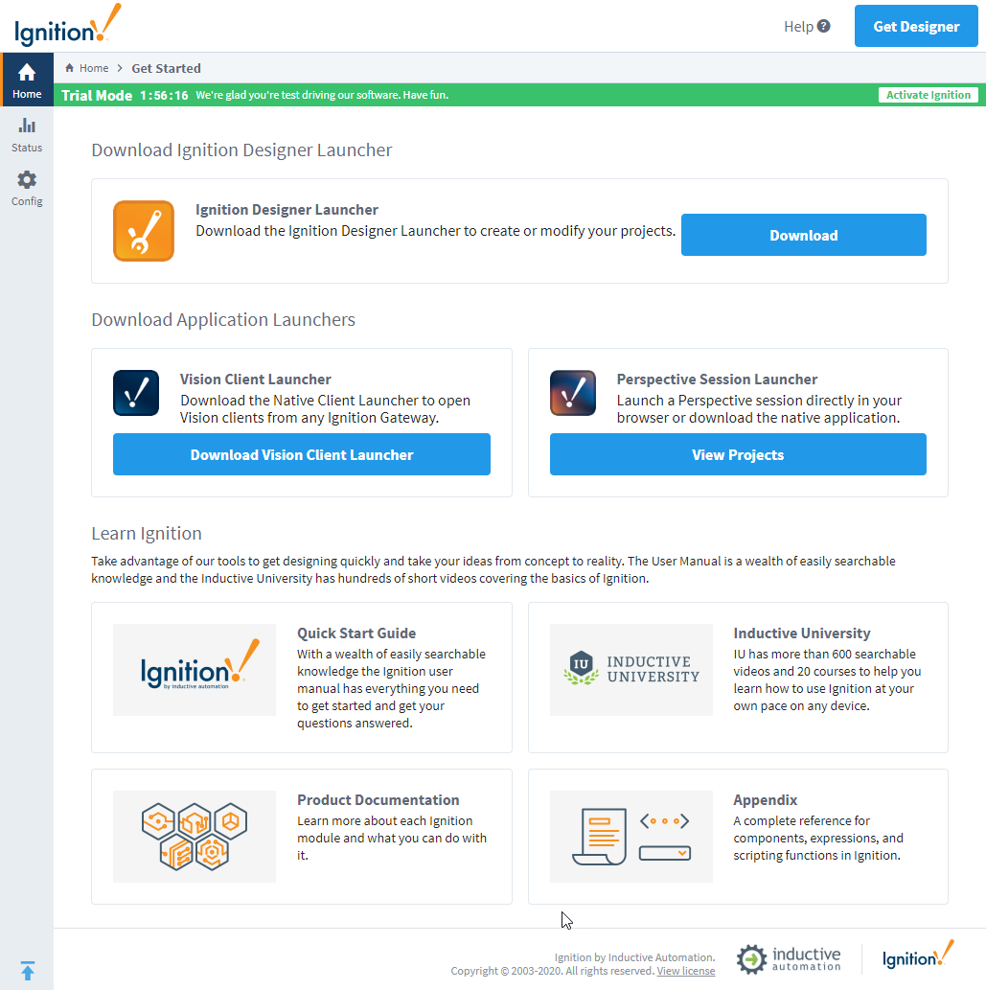
Task: Click the Activate Ignition button
Action: [928, 95]
